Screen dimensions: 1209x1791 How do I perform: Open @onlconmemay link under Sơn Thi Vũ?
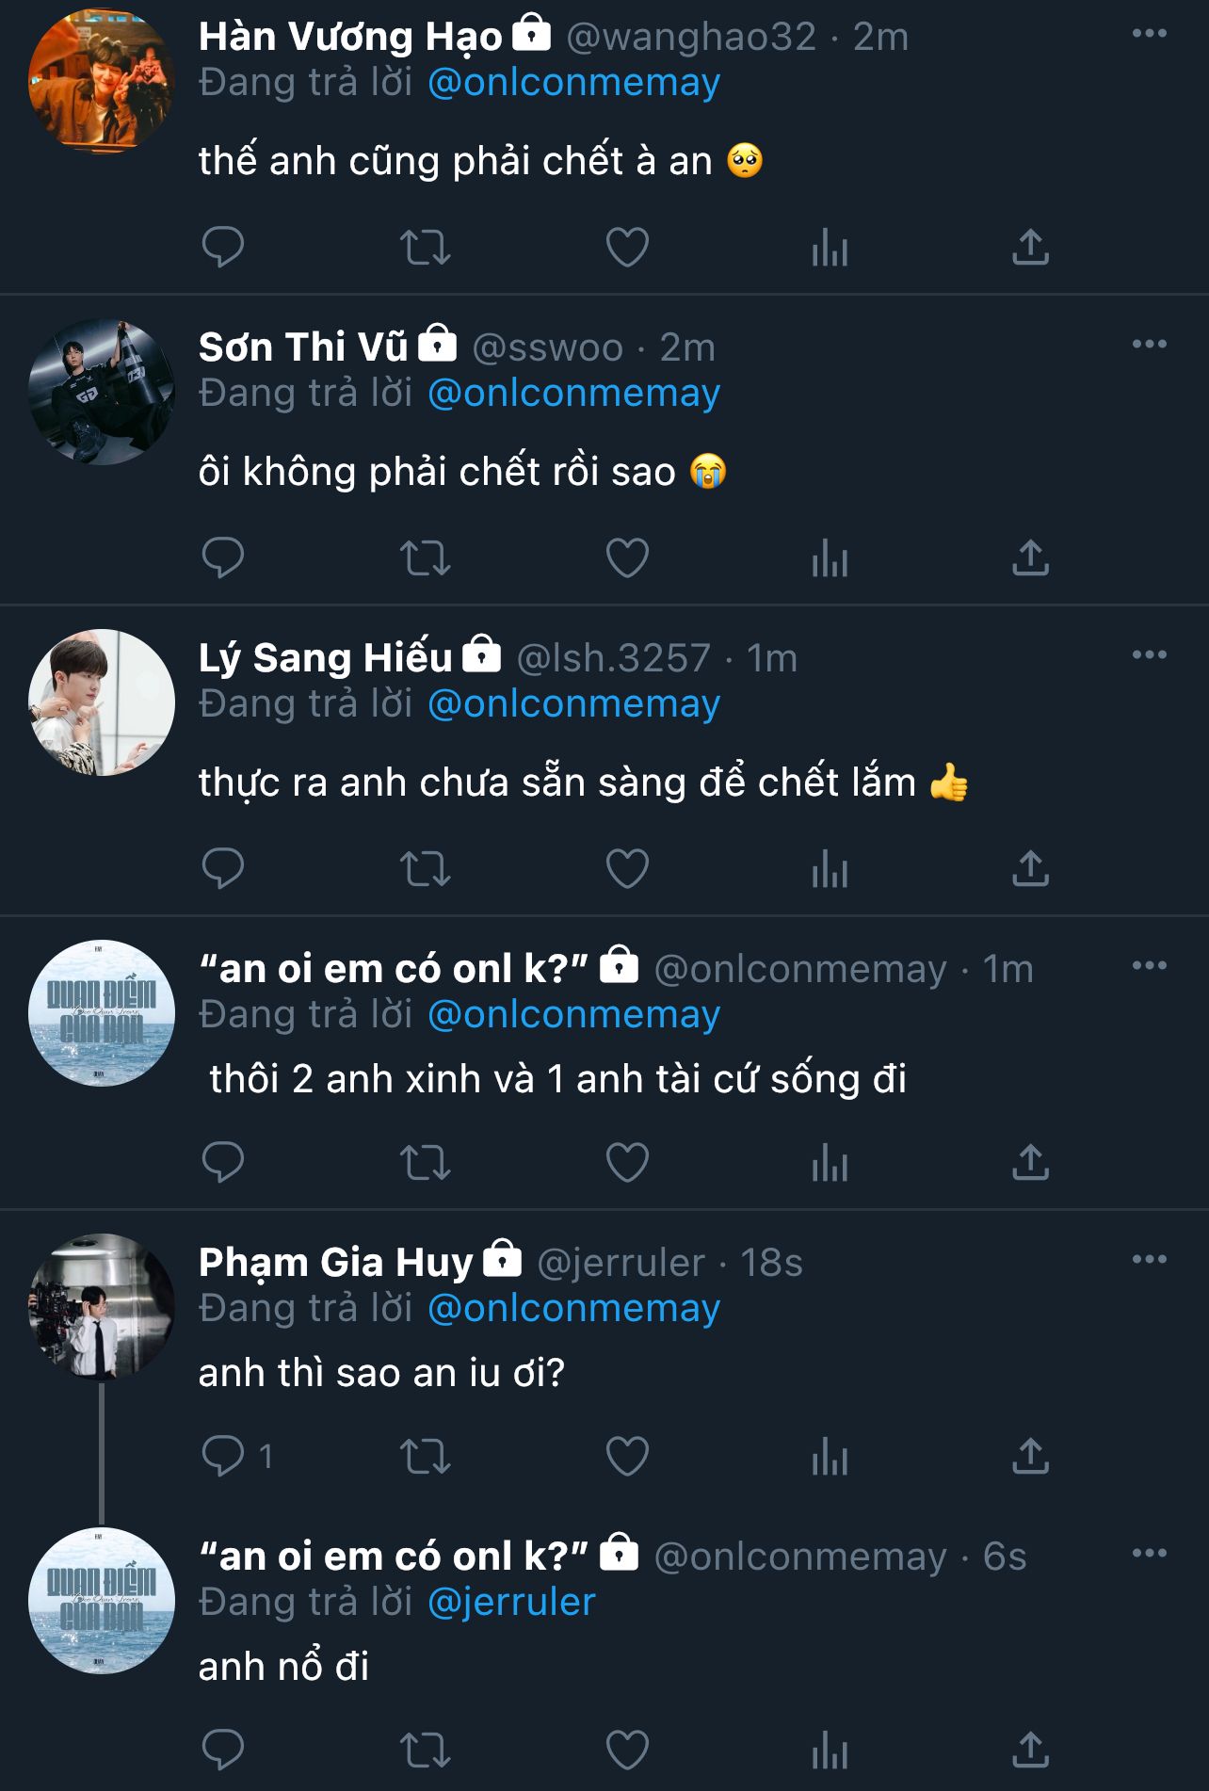(x=573, y=393)
